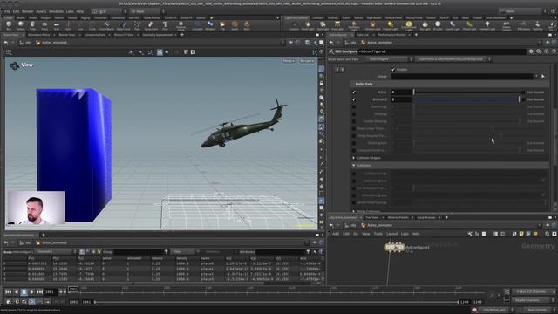Image resolution: width=558 pixels, height=314 pixels.
Task: Select the Tube shelf tool
Action: (x=32, y=25)
